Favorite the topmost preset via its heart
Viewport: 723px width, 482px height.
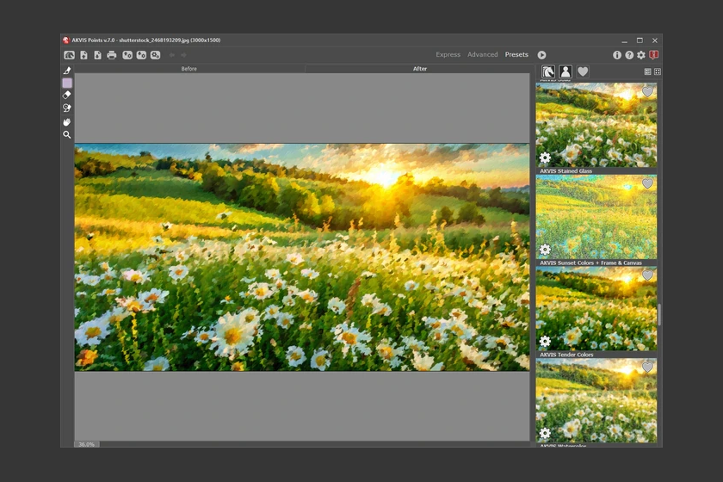647,92
